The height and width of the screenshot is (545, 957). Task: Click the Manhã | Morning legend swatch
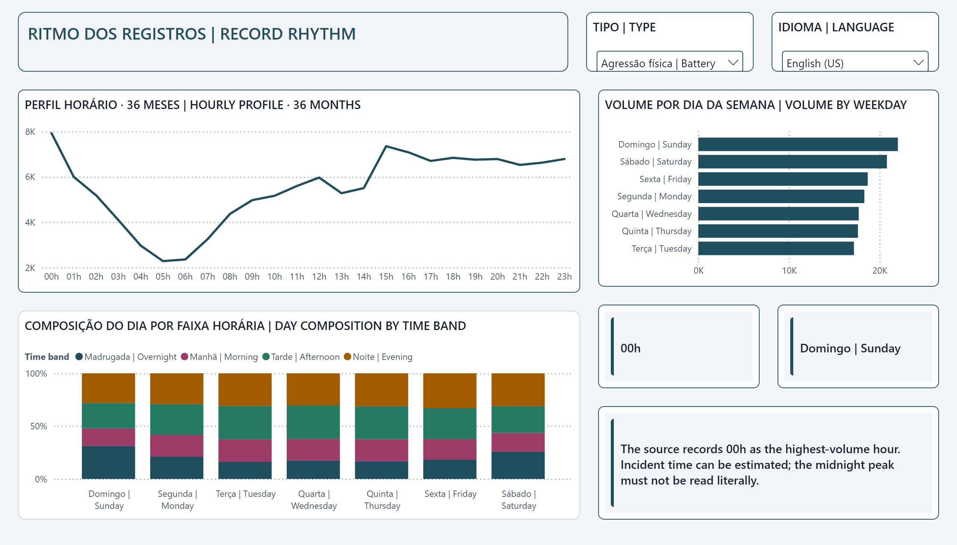pyautogui.click(x=184, y=357)
